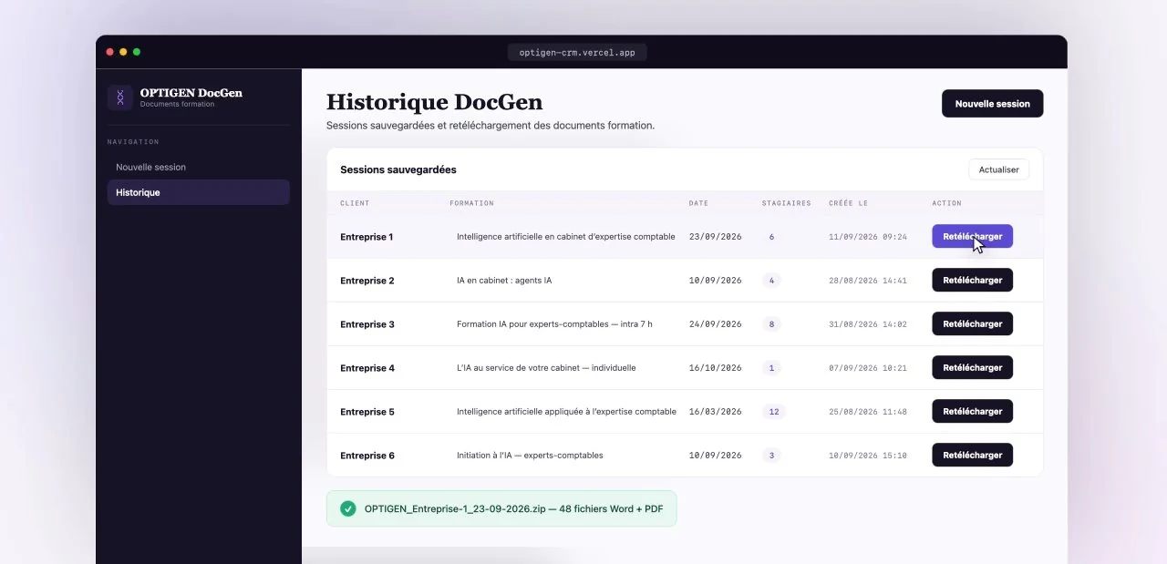
Task: Retélécharger documents for Entreprise 1
Action: [972, 237]
